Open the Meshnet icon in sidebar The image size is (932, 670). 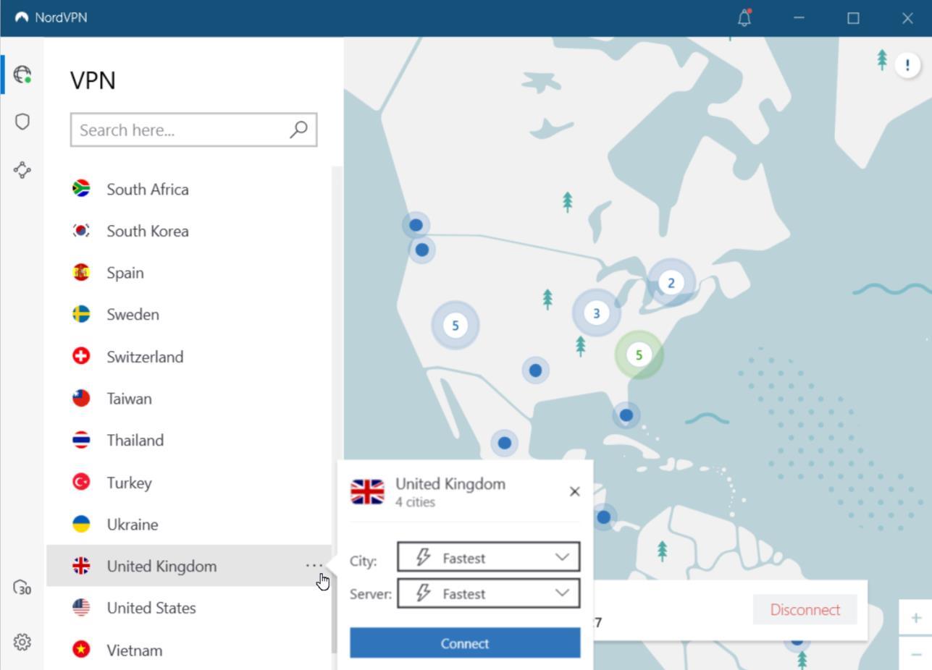click(x=22, y=170)
